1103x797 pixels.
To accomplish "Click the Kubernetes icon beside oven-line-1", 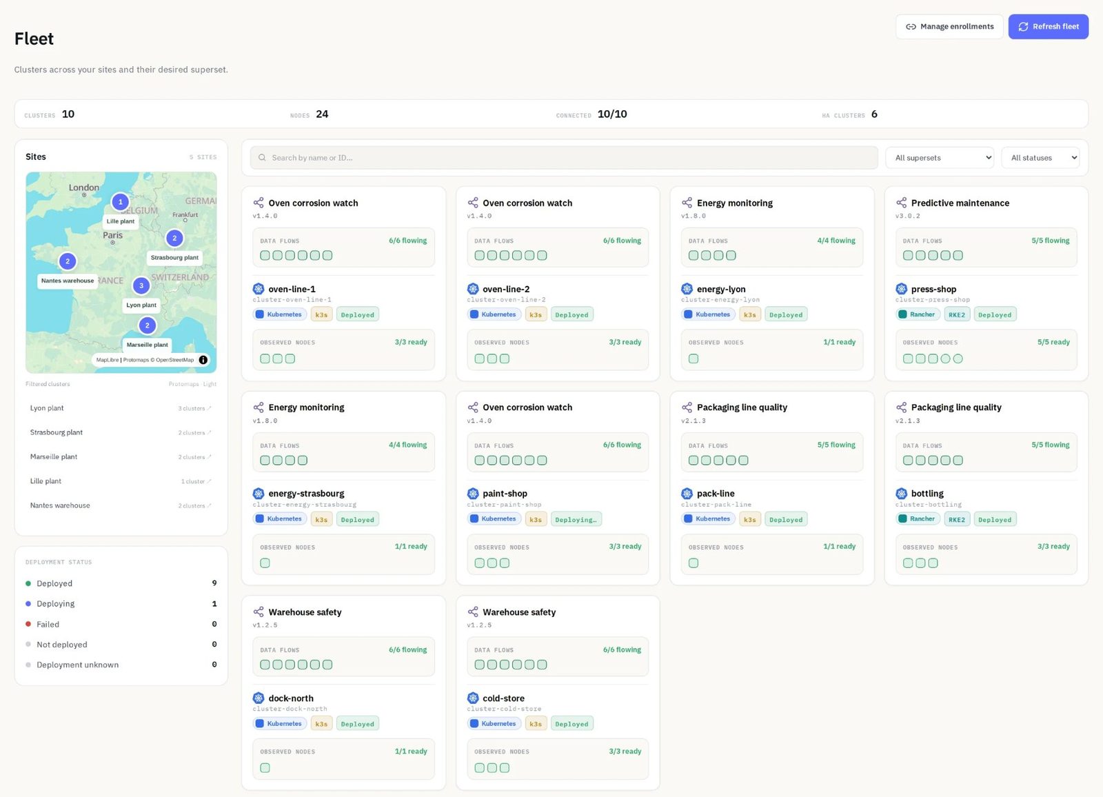I will [259, 289].
